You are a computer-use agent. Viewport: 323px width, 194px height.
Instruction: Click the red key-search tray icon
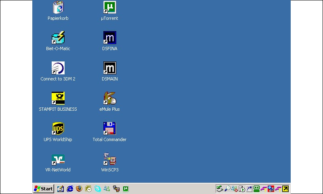click(x=271, y=189)
